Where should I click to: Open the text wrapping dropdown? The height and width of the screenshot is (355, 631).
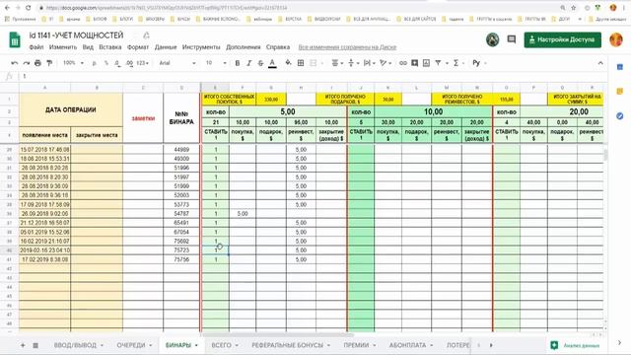(369, 63)
